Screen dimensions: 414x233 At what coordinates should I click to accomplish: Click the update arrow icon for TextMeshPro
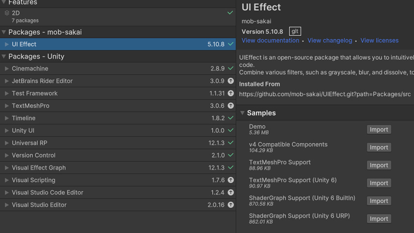[x=231, y=105]
